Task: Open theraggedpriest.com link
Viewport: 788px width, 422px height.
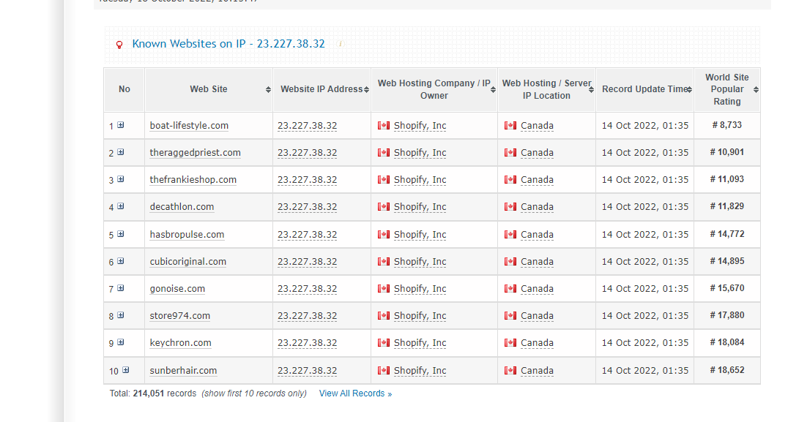Action: point(195,153)
